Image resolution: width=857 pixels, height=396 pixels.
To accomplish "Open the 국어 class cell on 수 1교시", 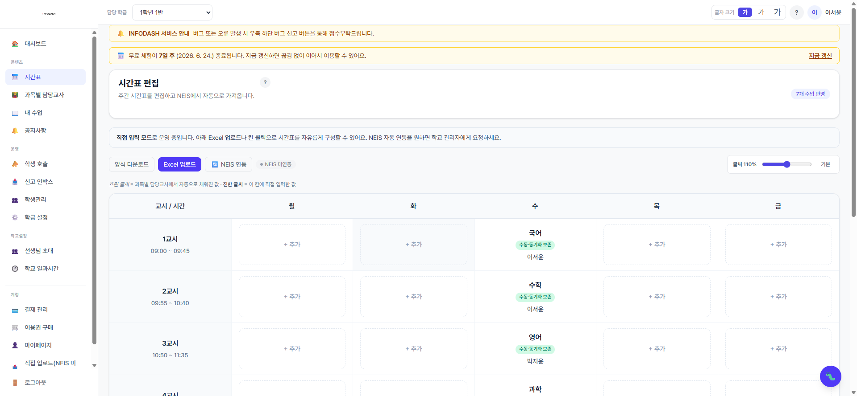I will tap(535, 245).
